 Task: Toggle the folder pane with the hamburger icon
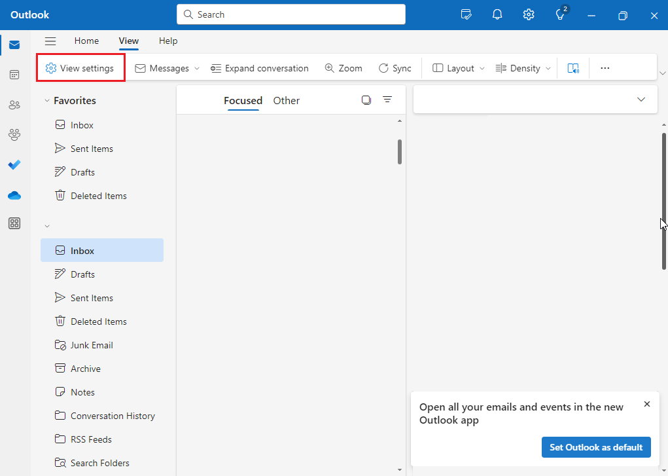50,41
